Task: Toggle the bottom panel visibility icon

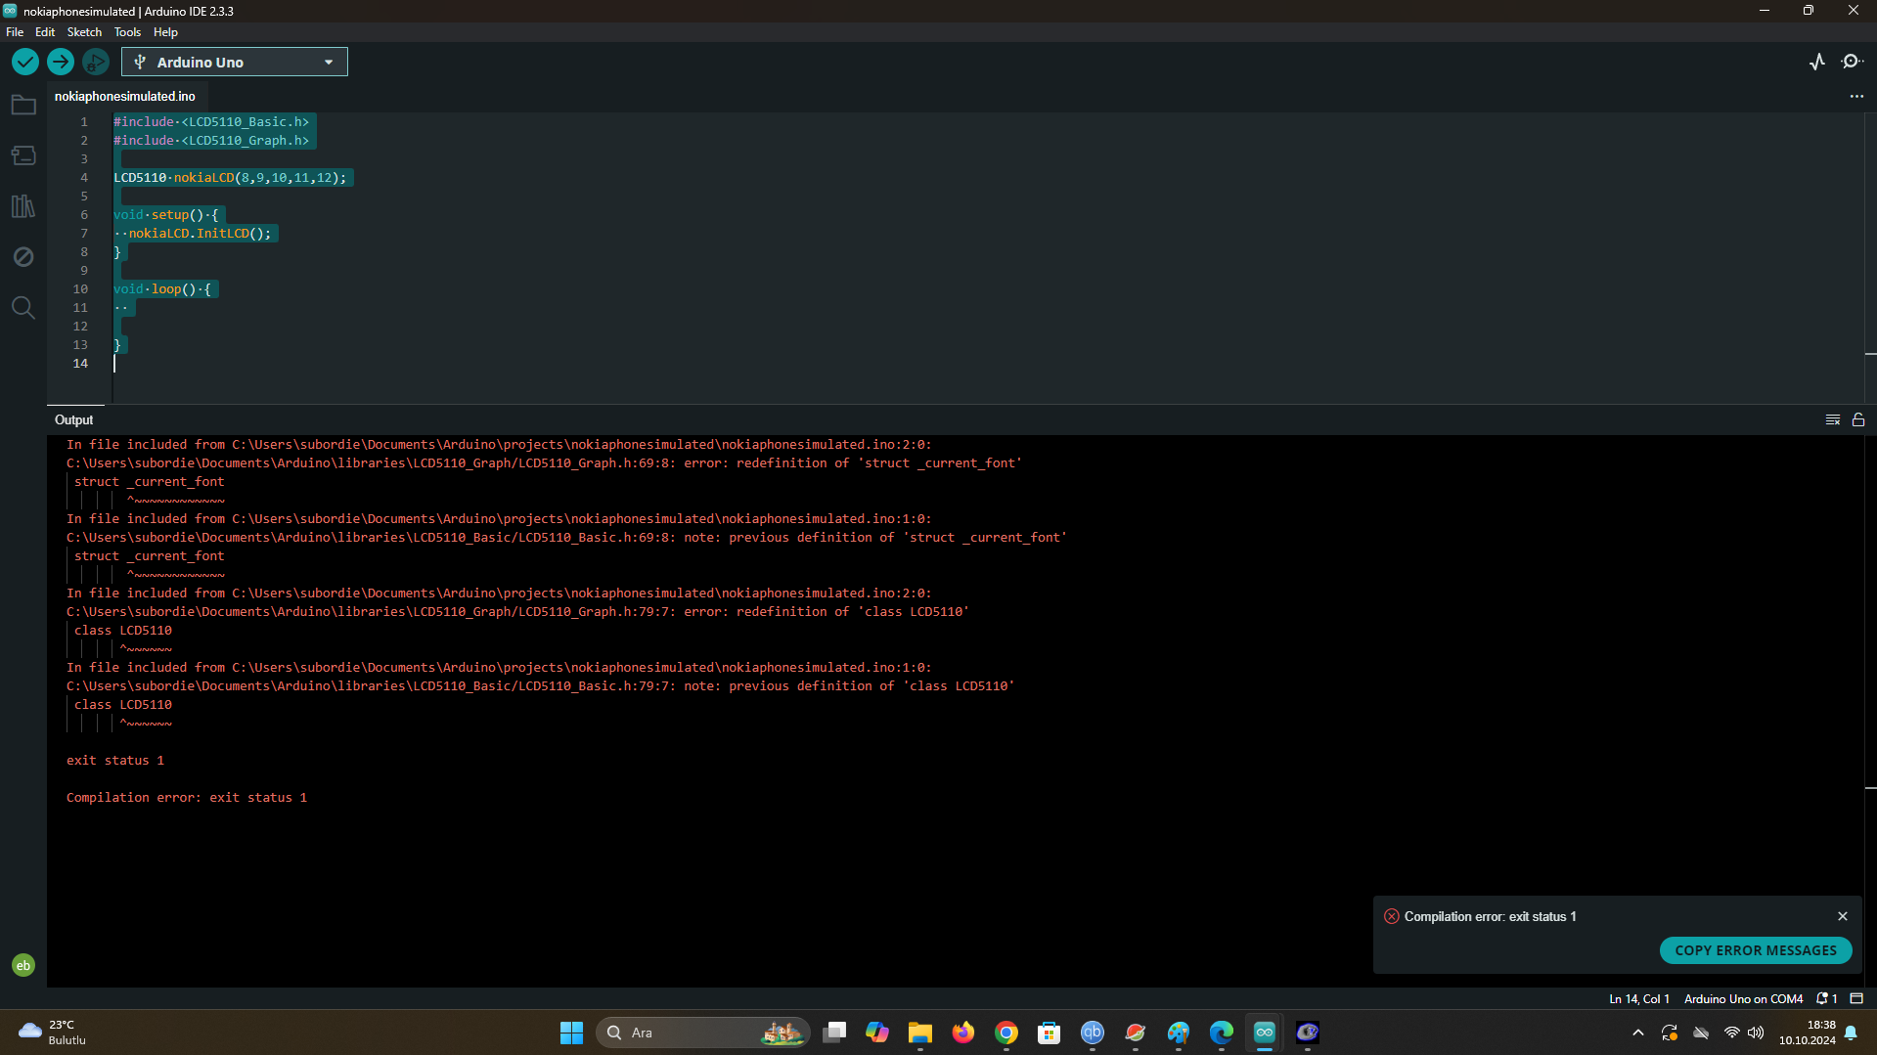Action: pos(1856,998)
